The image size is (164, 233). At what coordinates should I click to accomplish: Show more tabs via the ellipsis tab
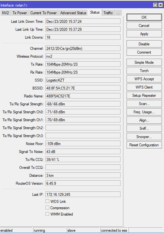(118, 13)
